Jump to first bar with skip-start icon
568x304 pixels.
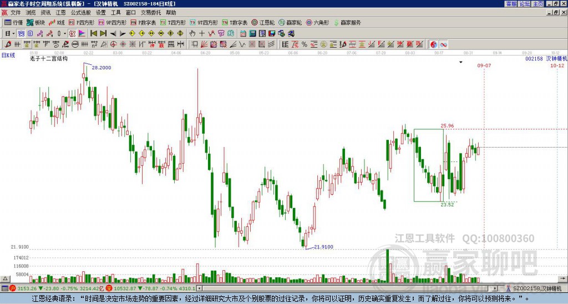pyautogui.click(x=93, y=34)
